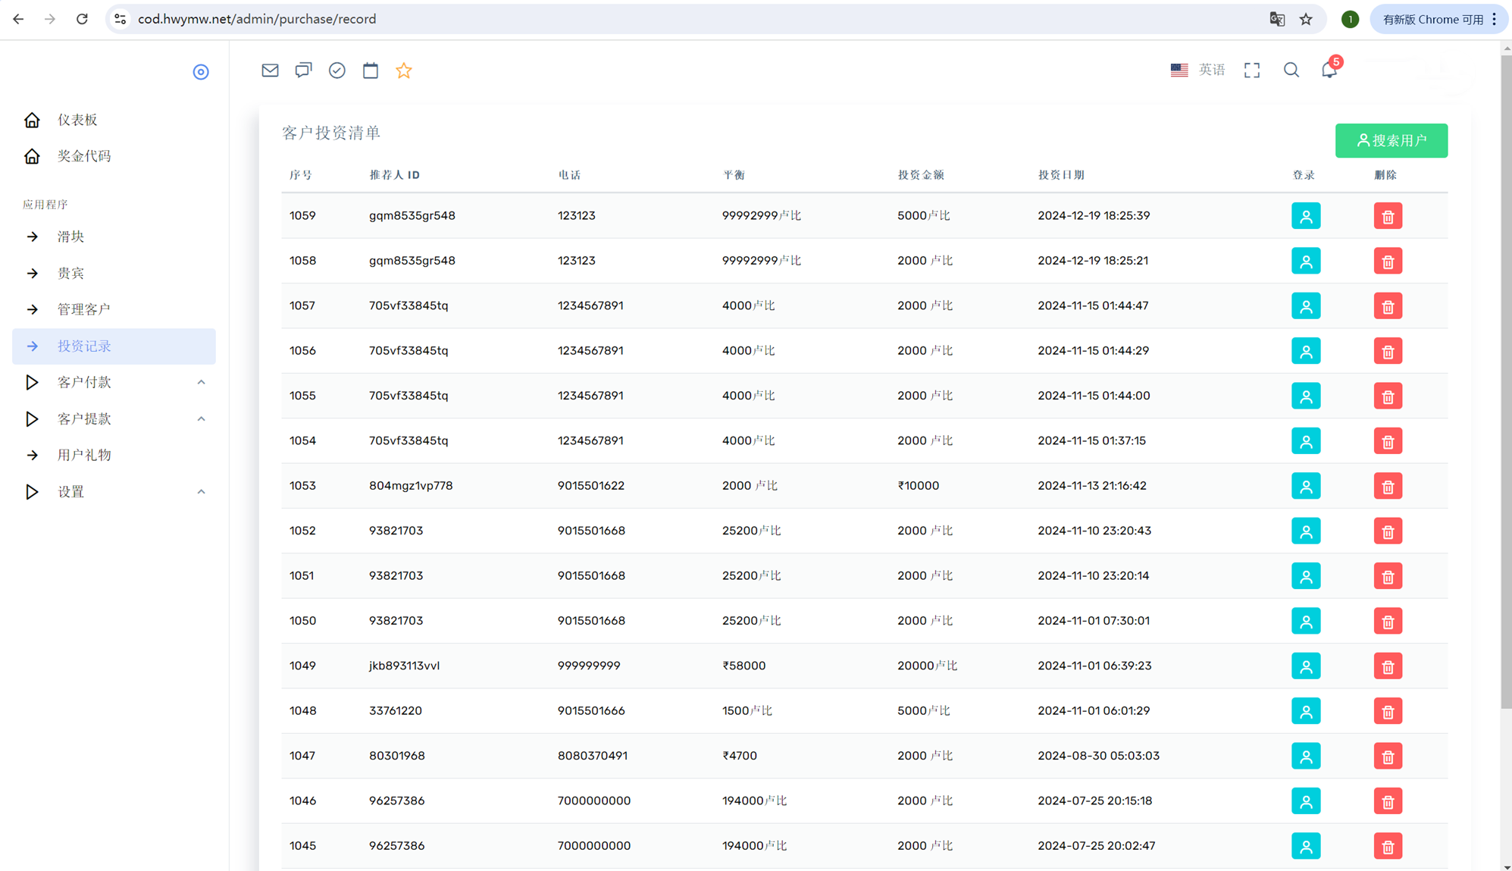Open the mail envelope icon in toolbar

(270, 70)
